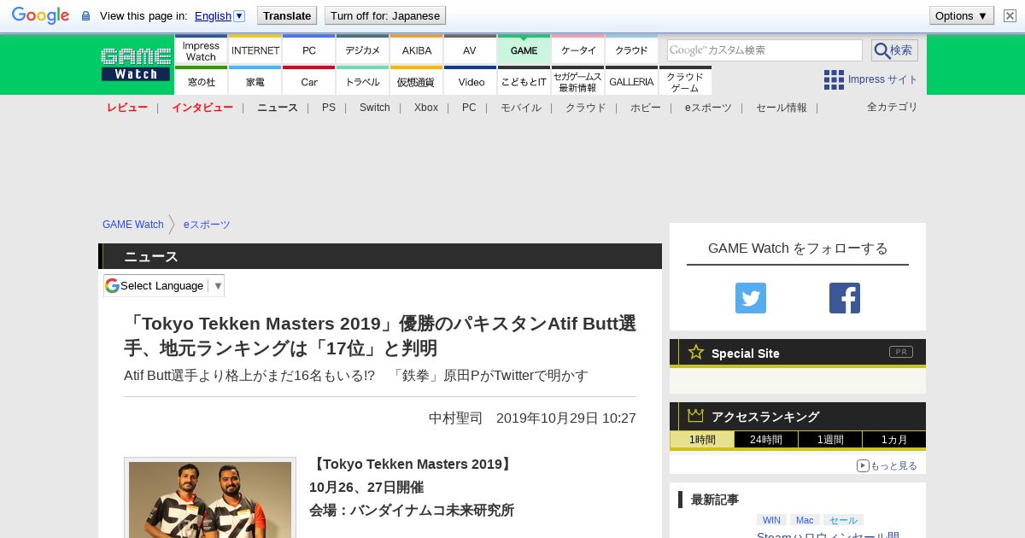This screenshot has width=1025, height=538.
Task: Open the PC category in the submenu
Action: [469, 108]
